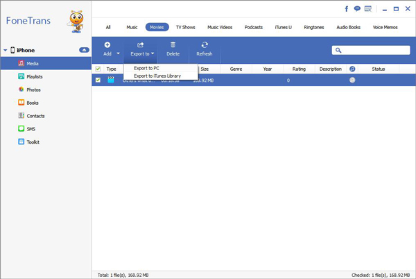
Task: Select the Movies tab
Action: coord(157,27)
